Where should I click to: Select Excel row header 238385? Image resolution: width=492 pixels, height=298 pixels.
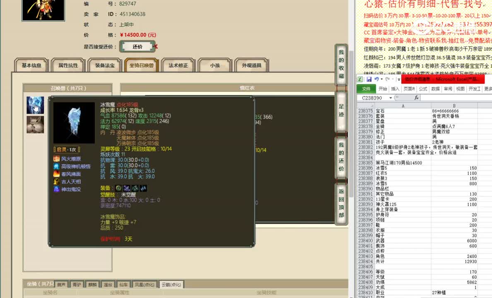[366, 163]
